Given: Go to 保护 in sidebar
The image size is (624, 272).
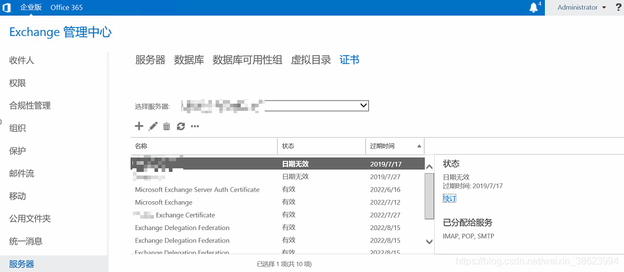Looking at the screenshot, I should [17, 151].
